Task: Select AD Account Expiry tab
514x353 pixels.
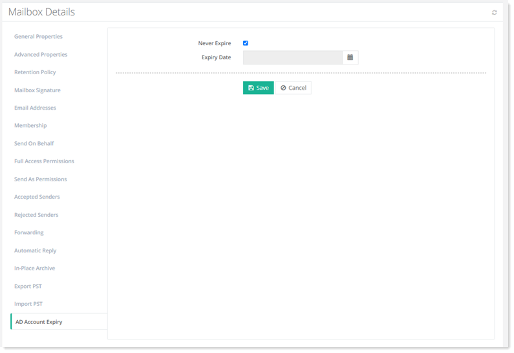Action: pyautogui.click(x=39, y=321)
